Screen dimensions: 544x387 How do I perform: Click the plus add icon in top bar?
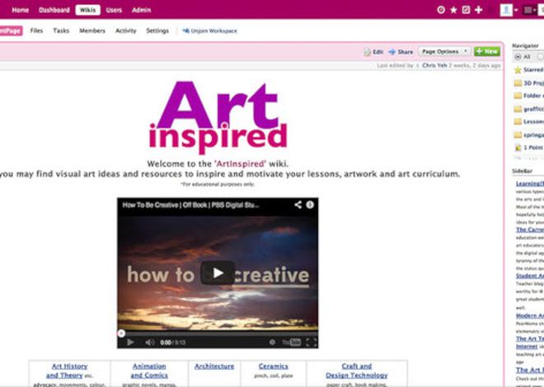[479, 10]
